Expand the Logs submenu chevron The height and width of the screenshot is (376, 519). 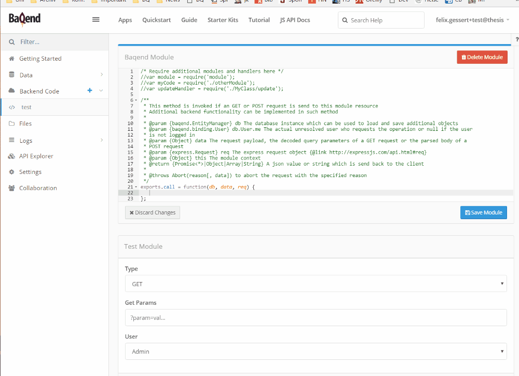click(102, 140)
